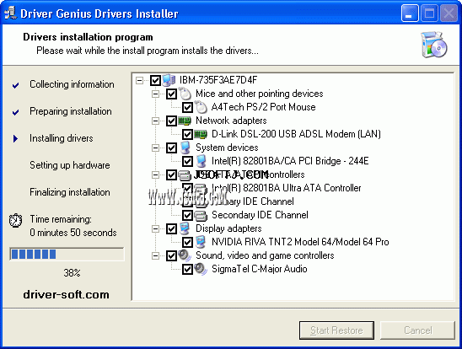The image size is (462, 349).
Task: Click the Cancel button
Action: pyautogui.click(x=418, y=330)
